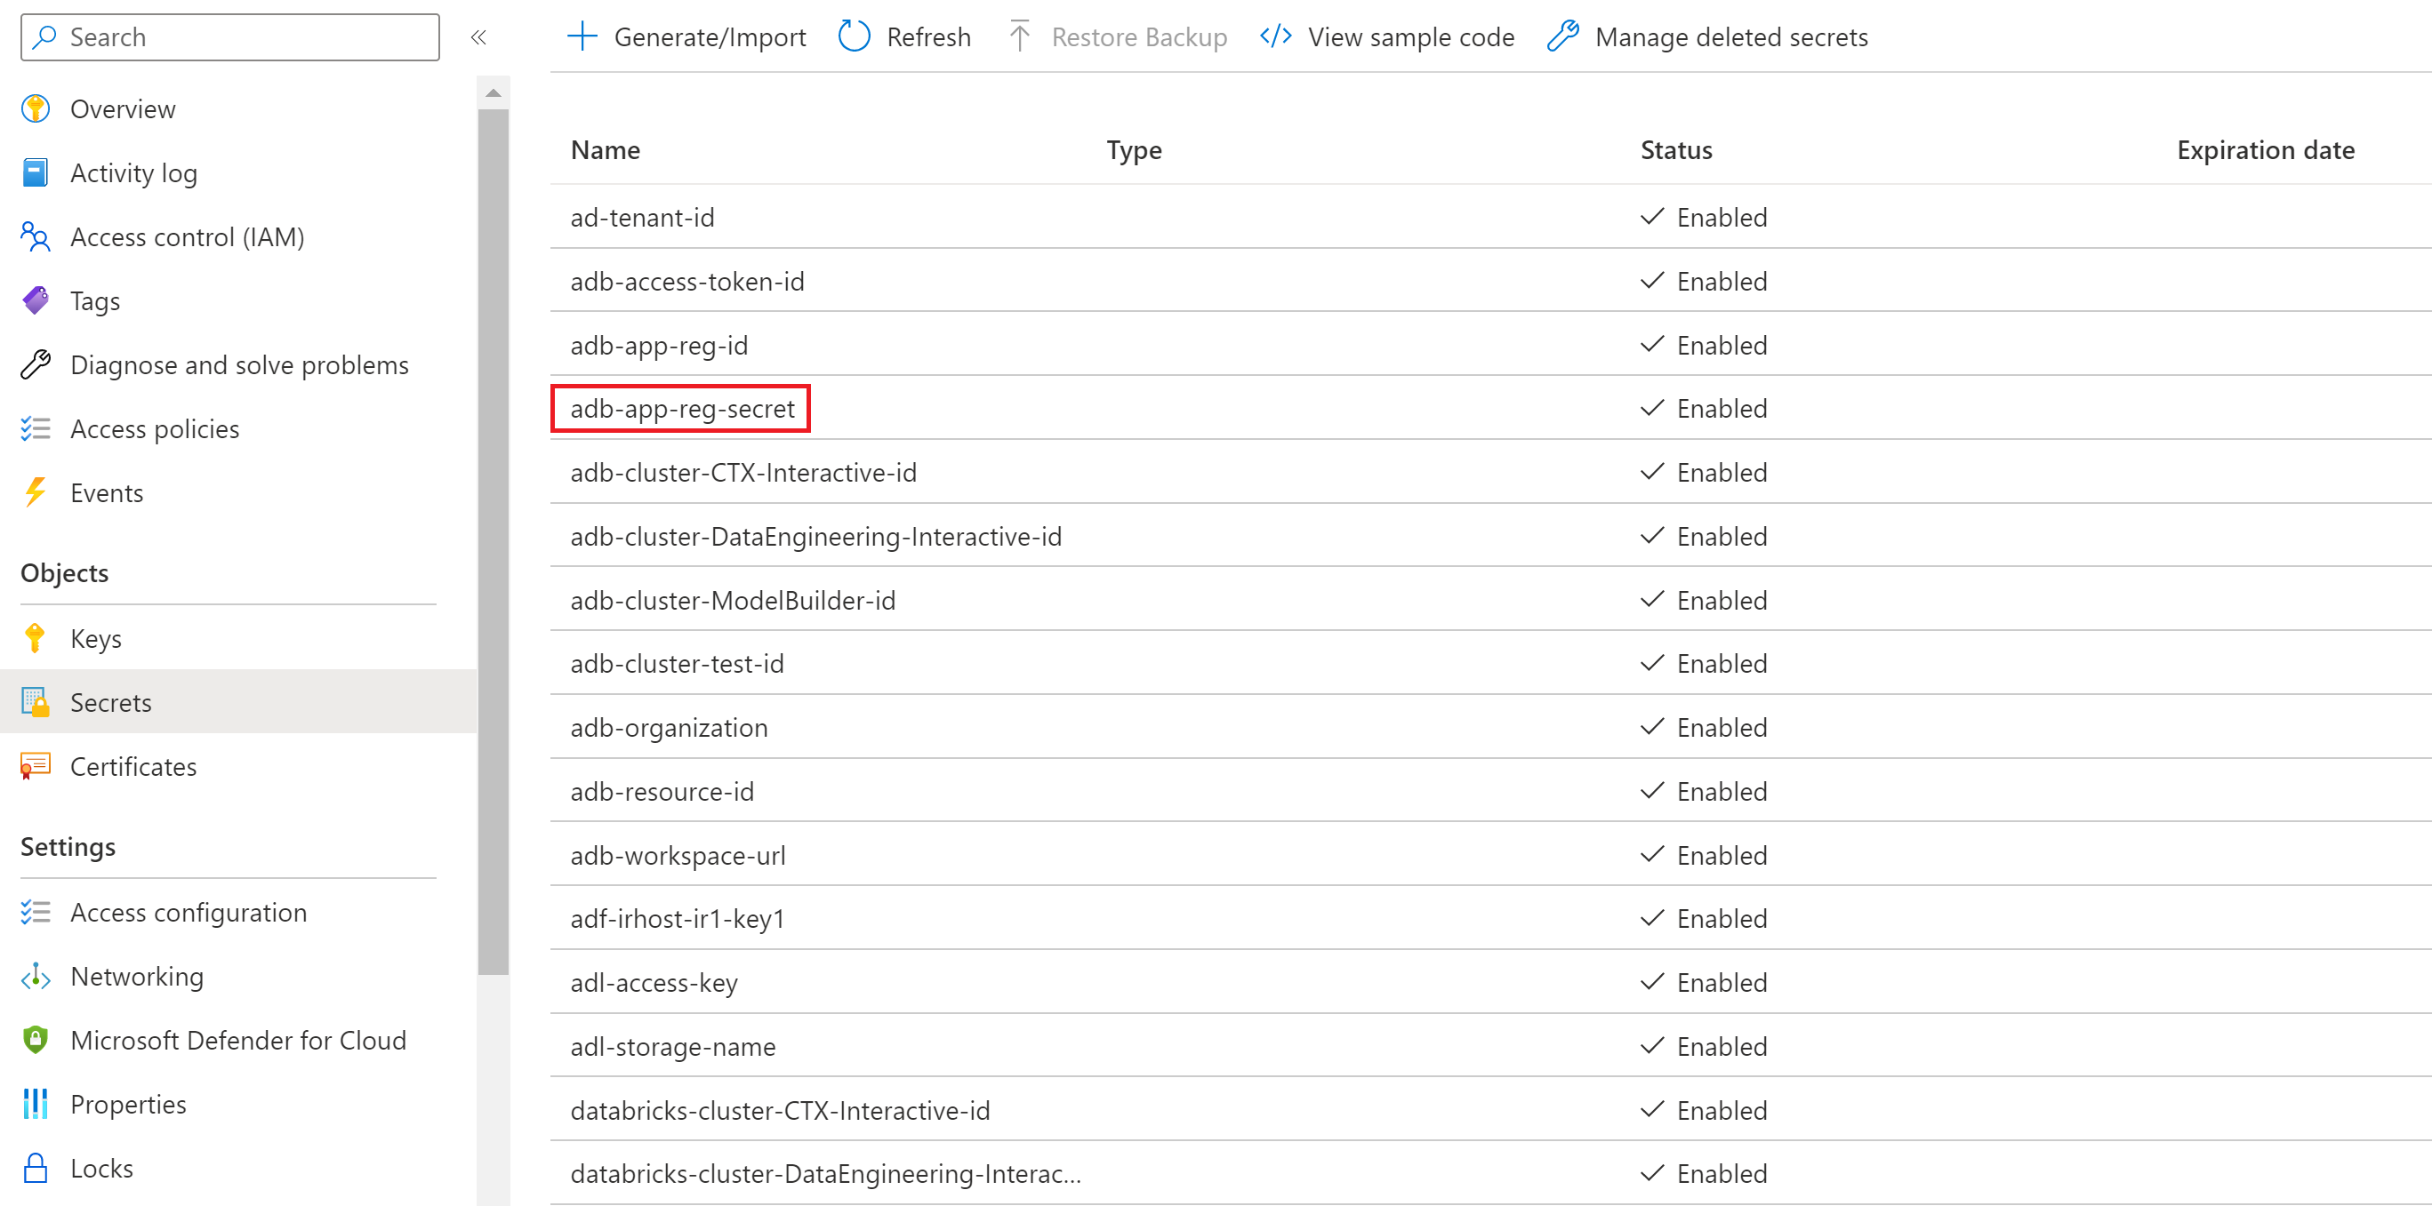This screenshot has width=2432, height=1206.
Task: Click Generate/Import button
Action: pos(686,36)
